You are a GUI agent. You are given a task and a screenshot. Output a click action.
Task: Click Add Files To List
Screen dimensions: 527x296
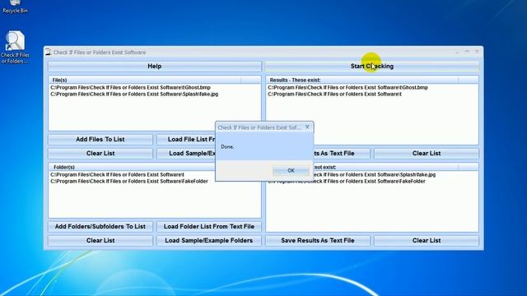point(100,139)
